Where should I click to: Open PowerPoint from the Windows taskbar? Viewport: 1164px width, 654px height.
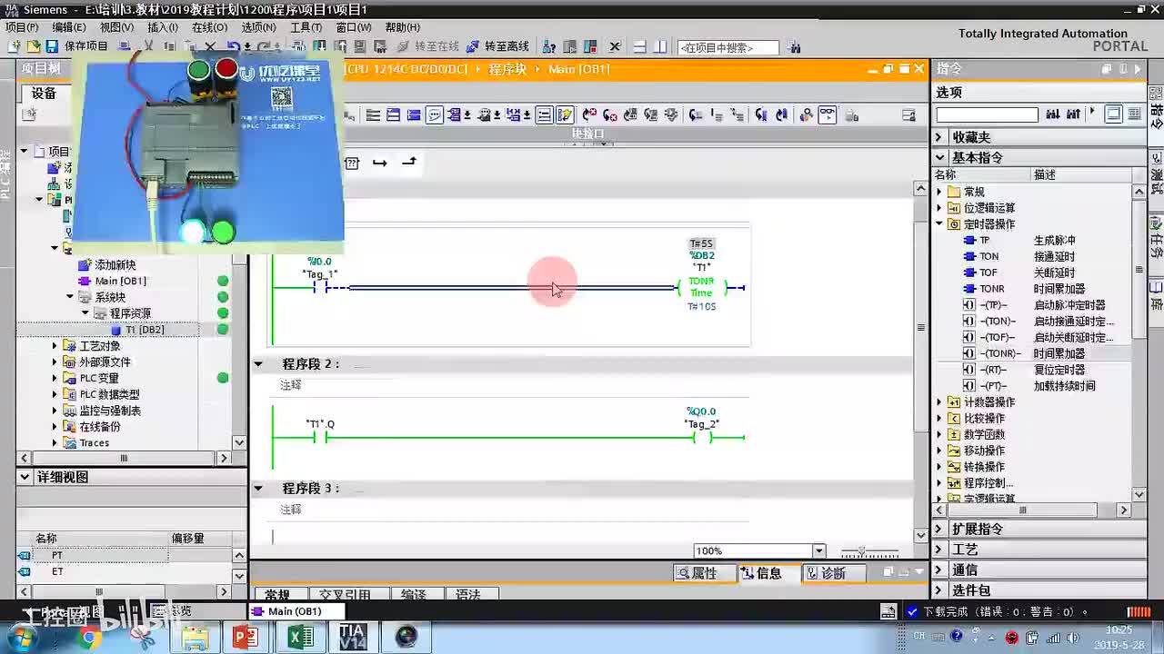click(x=246, y=636)
